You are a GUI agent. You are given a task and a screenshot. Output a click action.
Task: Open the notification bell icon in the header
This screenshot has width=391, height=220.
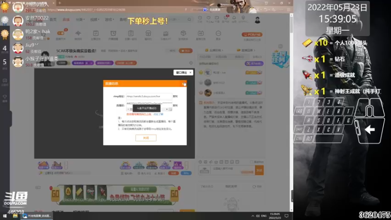coord(234,18)
